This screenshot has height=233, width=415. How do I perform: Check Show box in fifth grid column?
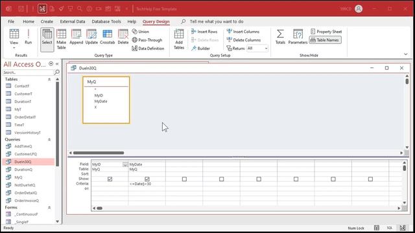(x=259, y=179)
